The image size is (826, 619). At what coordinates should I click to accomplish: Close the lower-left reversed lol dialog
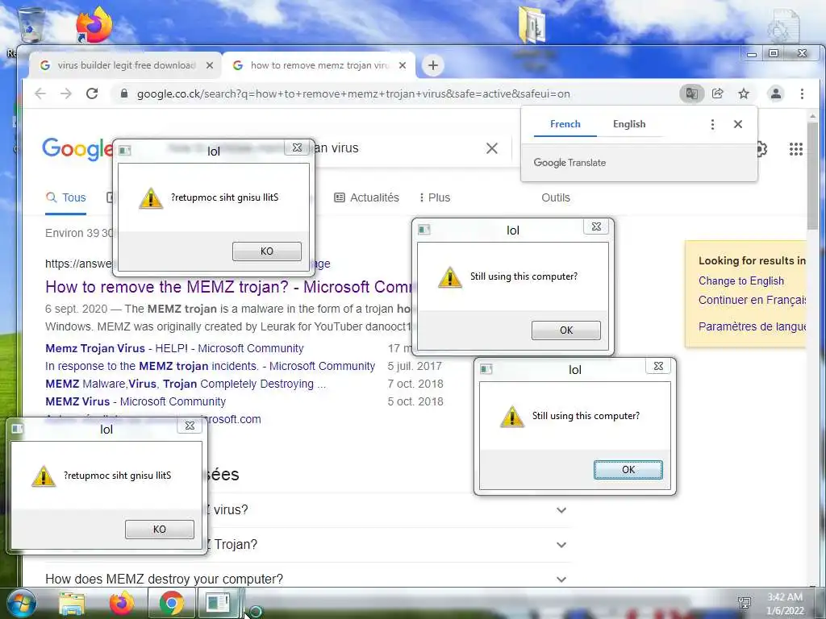190,426
